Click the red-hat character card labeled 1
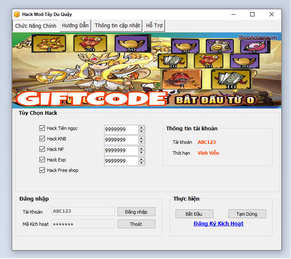 coord(182,79)
